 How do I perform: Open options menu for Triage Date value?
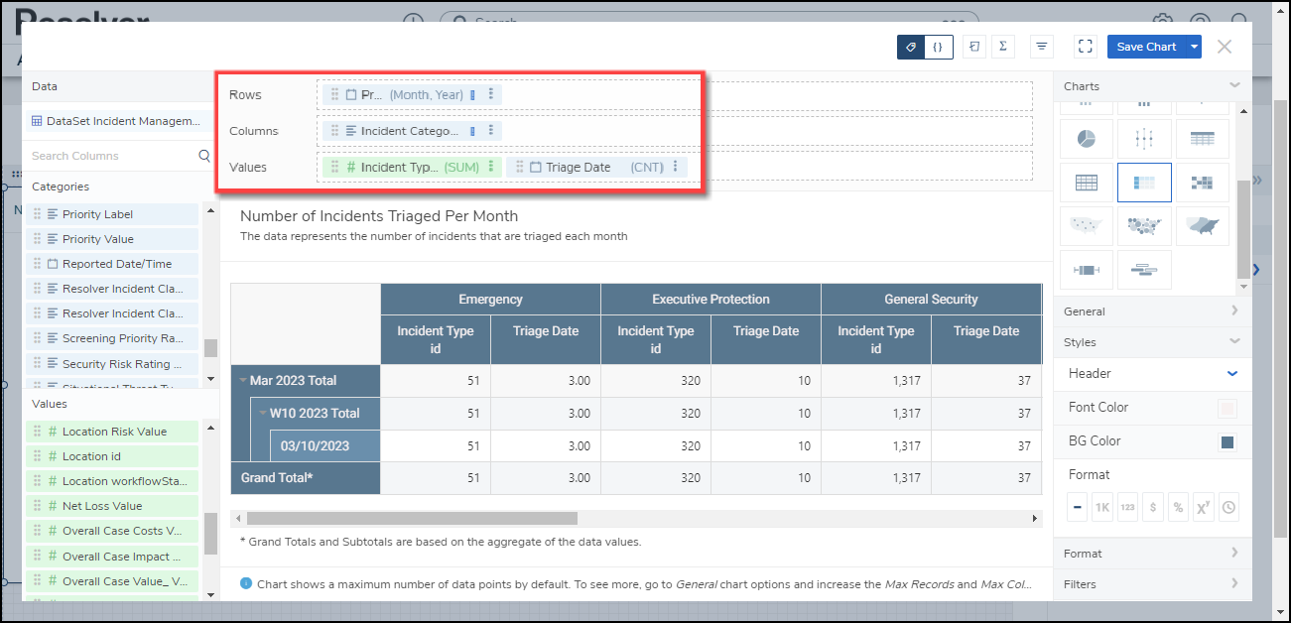pyautogui.click(x=675, y=167)
